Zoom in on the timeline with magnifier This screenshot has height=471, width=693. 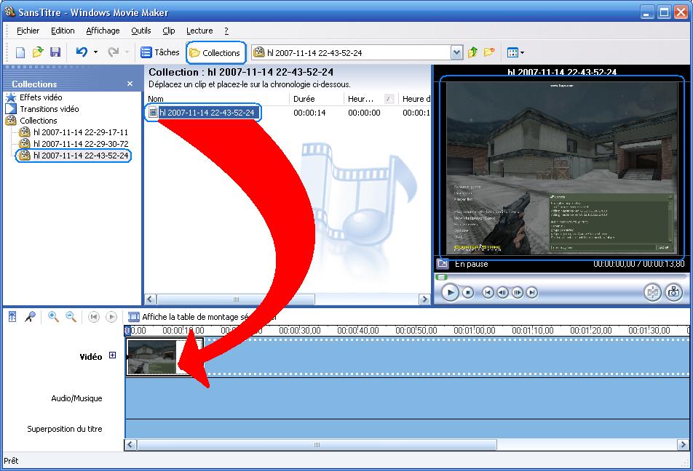(x=53, y=317)
